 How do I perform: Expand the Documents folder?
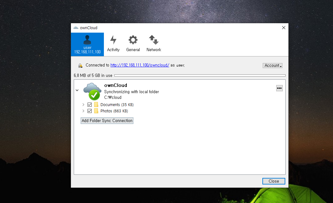coord(83,105)
